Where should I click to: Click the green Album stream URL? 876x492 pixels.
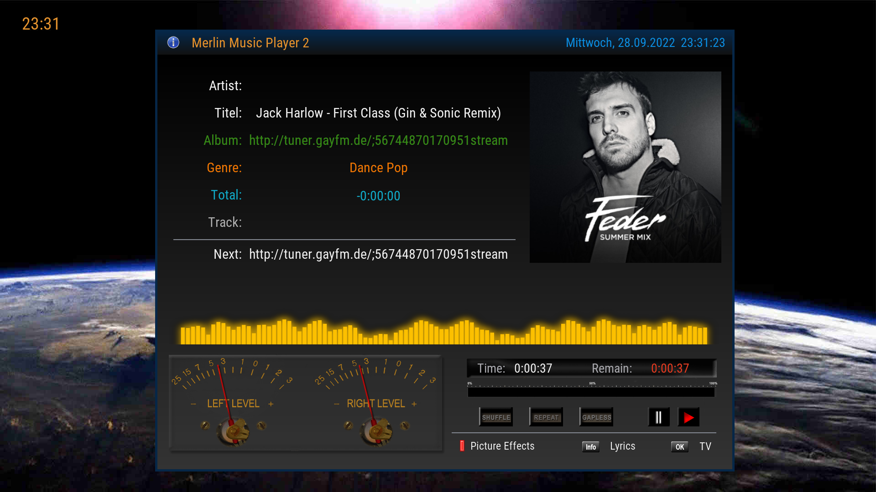[x=378, y=140]
